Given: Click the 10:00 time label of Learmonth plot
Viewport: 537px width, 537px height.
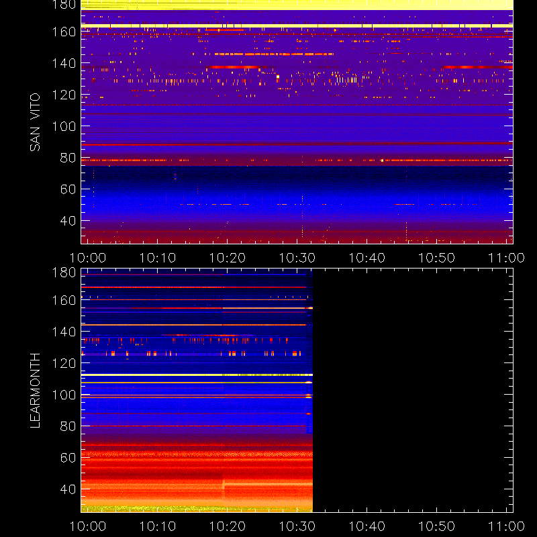Looking at the screenshot, I should [88, 526].
